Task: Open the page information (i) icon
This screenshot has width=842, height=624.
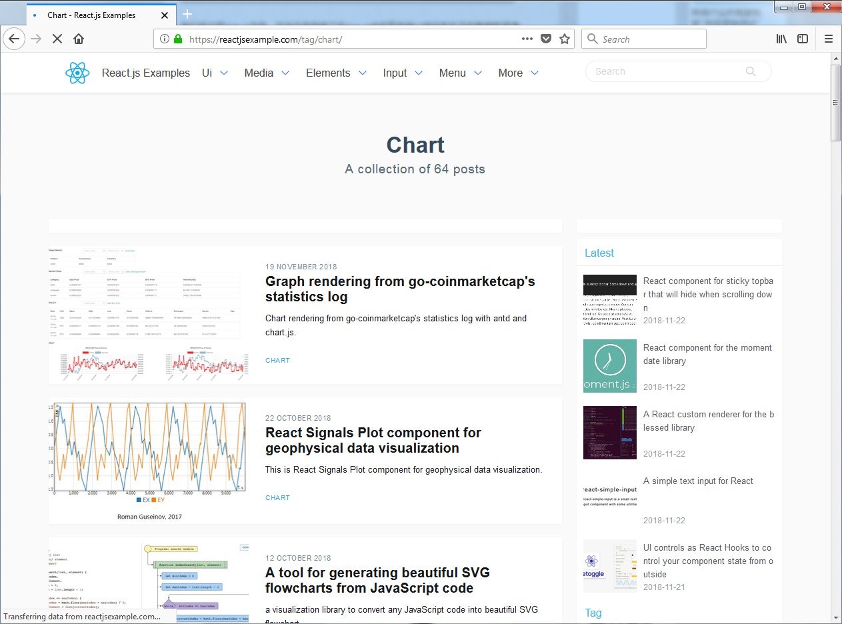Action: [164, 39]
